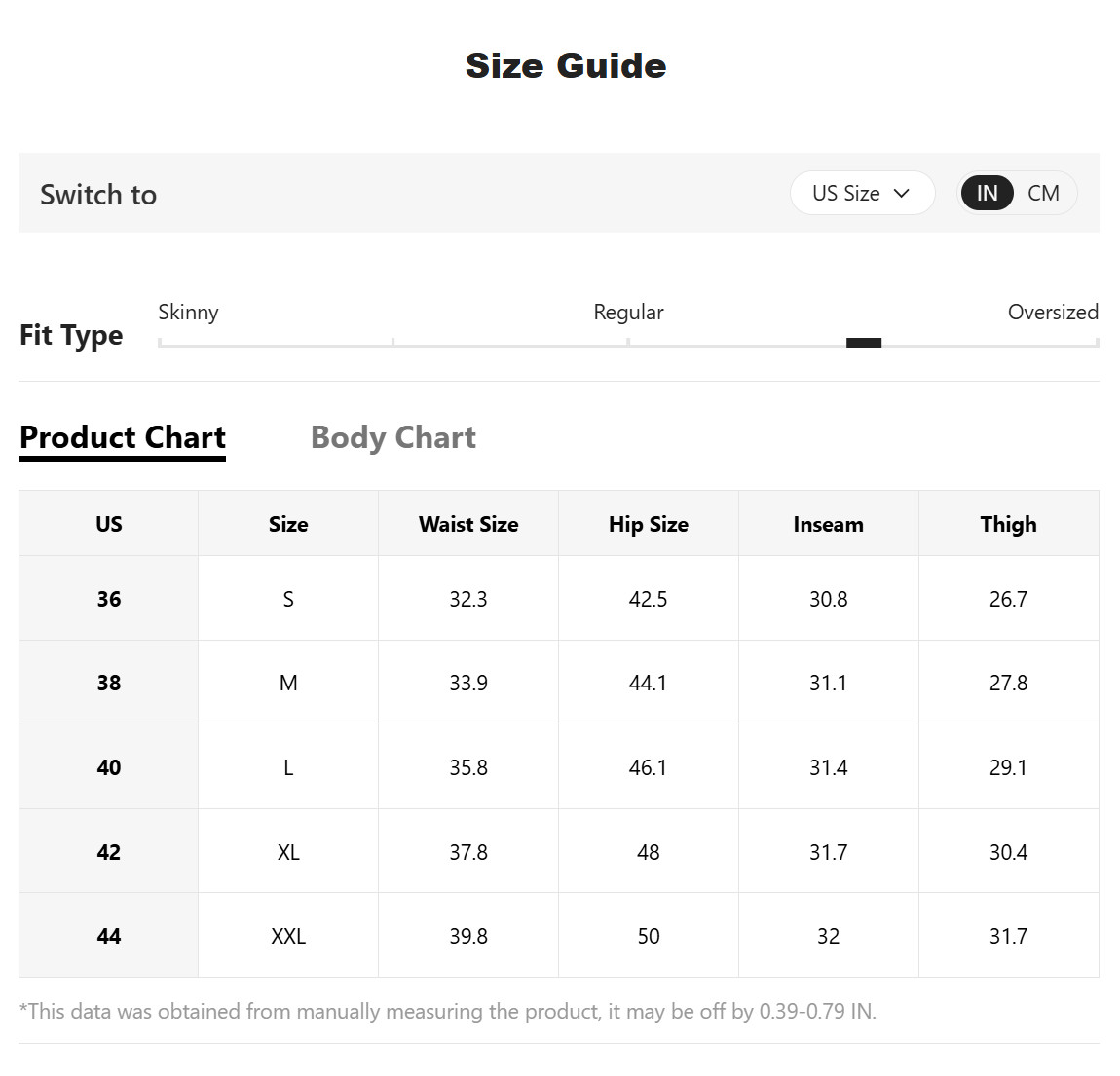
Task: Click the XL size cell
Action: click(x=288, y=851)
